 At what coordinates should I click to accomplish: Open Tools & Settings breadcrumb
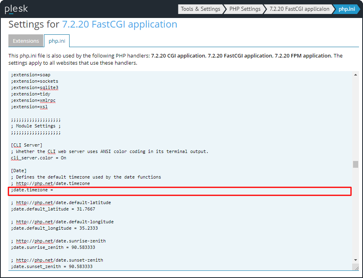[200, 9]
